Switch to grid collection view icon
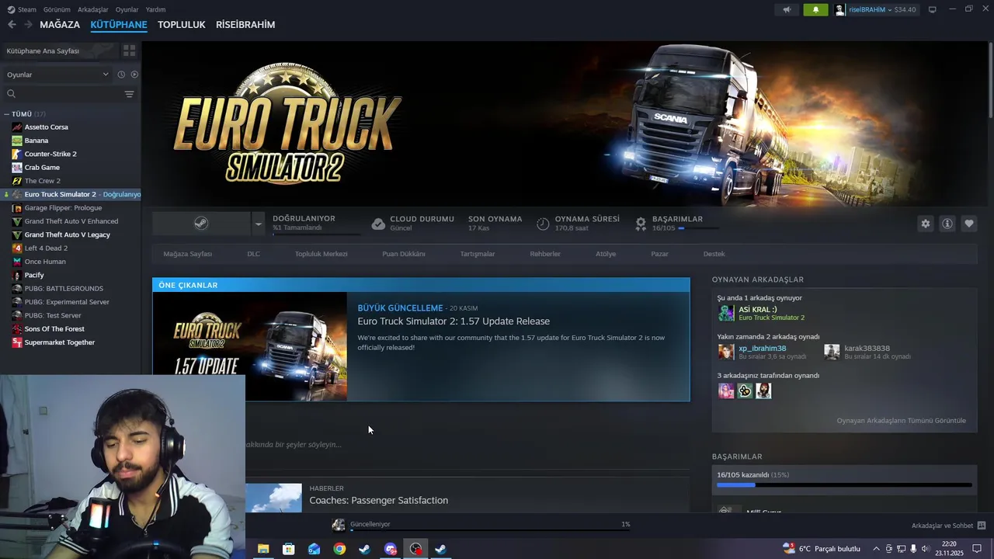Viewport: 994px width, 559px height. coord(129,50)
